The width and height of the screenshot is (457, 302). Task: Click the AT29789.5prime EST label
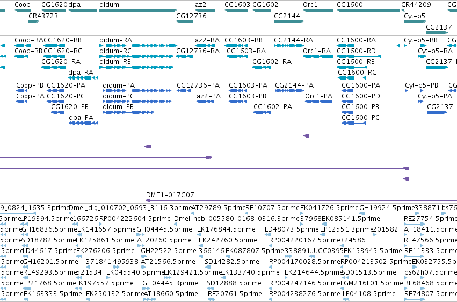(x=219, y=208)
